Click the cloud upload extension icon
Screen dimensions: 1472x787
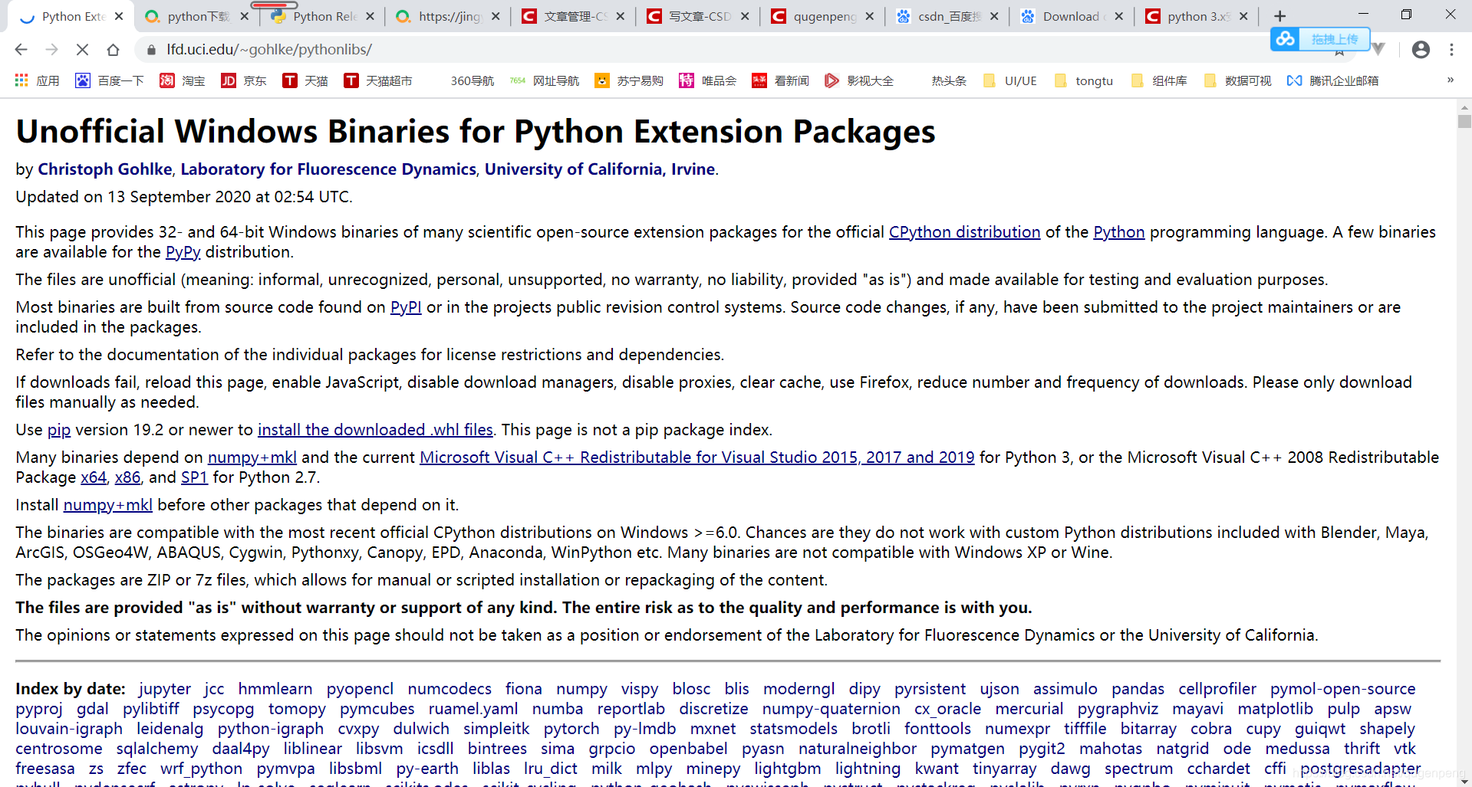tap(1286, 38)
